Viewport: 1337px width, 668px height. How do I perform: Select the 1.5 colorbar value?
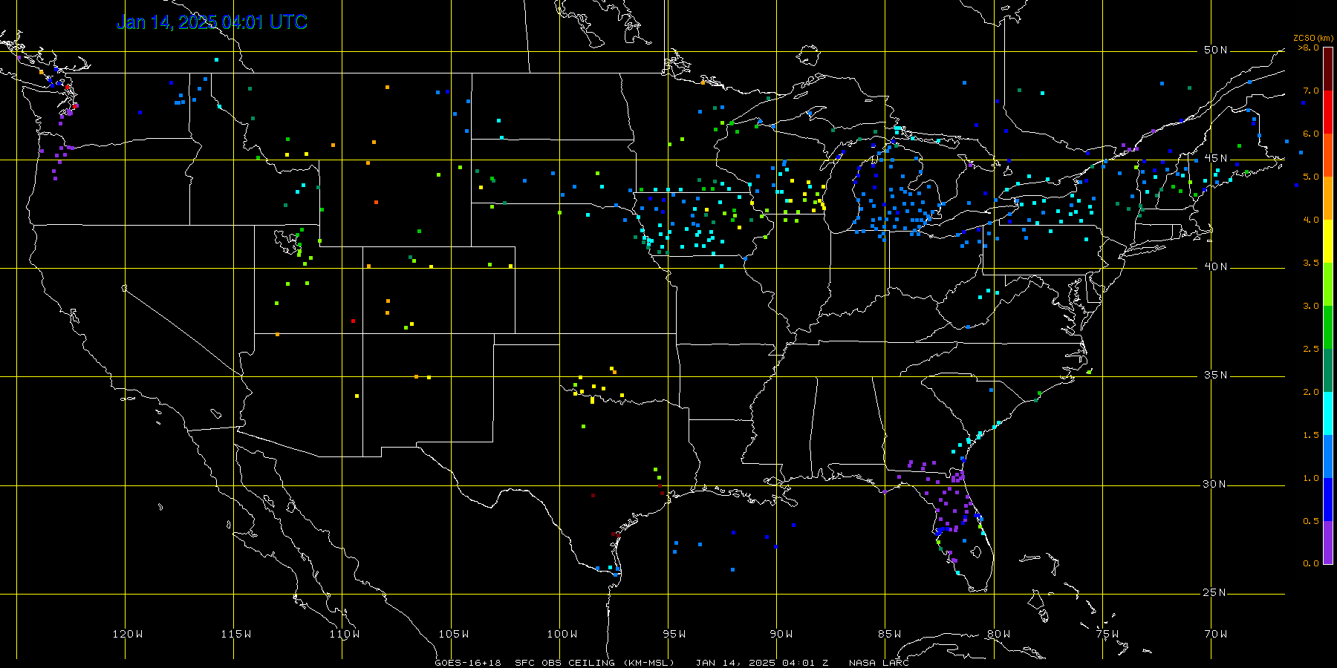(1311, 435)
